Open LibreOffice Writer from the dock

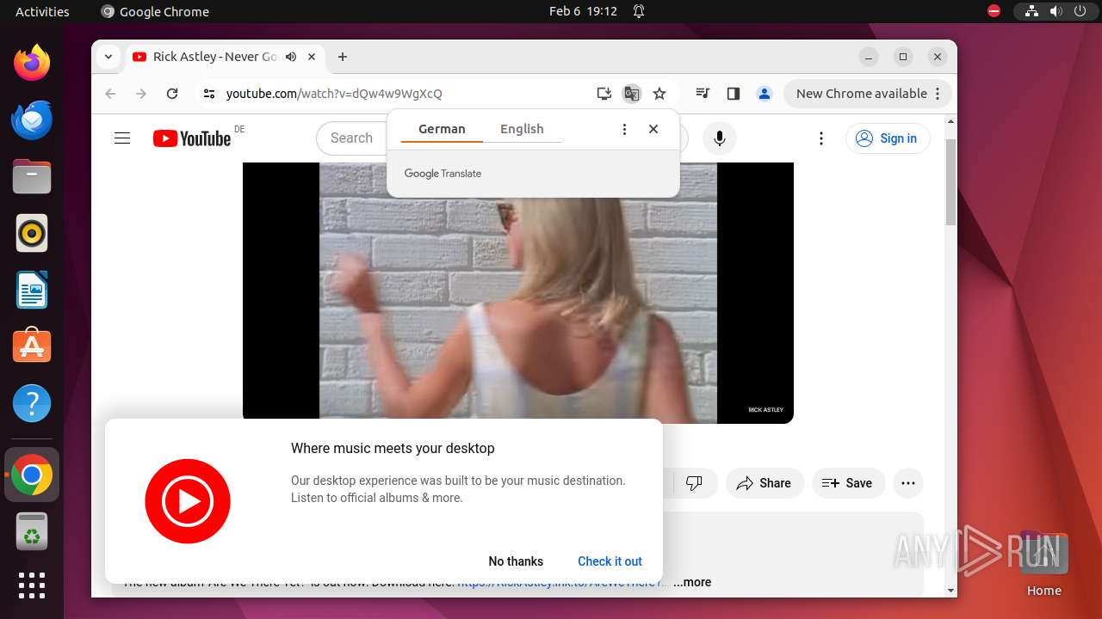click(x=32, y=290)
